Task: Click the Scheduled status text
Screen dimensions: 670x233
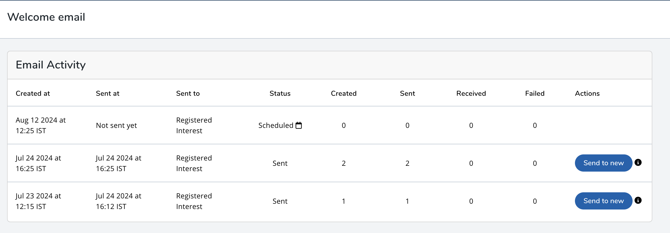Action: click(276, 125)
